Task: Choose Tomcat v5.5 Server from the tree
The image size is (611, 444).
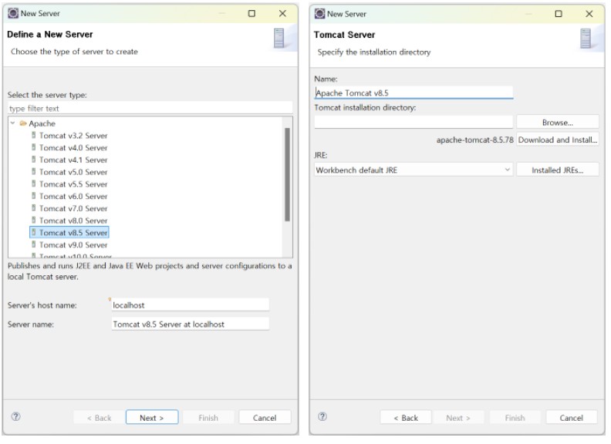Action: point(73,184)
